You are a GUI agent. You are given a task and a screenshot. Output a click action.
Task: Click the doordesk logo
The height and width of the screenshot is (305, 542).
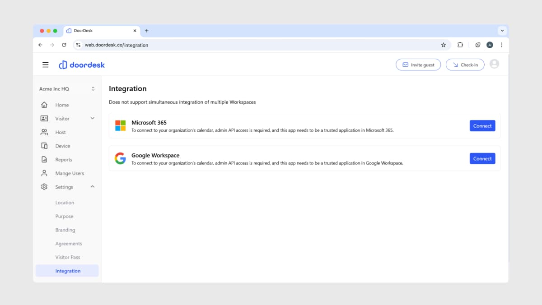pos(82,65)
